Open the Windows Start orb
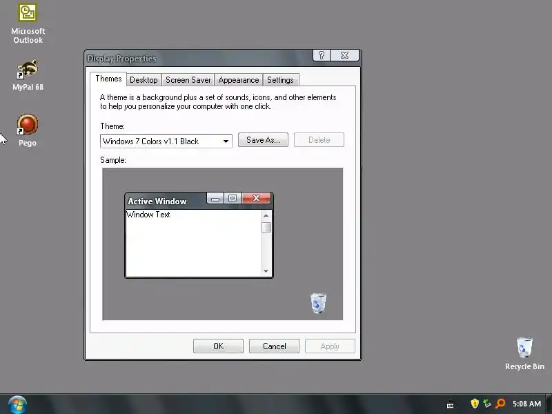 (x=18, y=405)
